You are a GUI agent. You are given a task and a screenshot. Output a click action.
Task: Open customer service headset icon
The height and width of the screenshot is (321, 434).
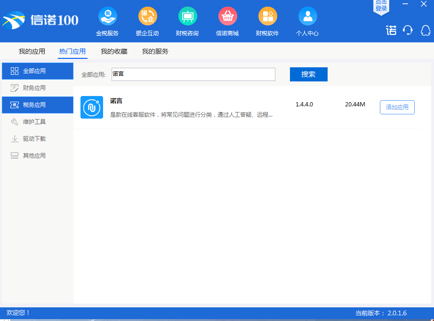[408, 30]
